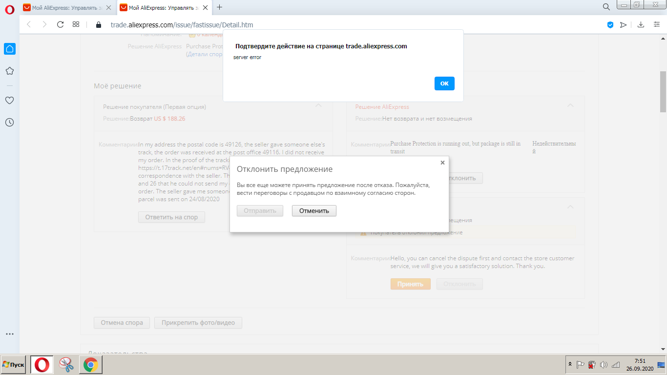The height and width of the screenshot is (375, 667).
Task: Select the second Мой AliExpress tab
Action: (x=164, y=7)
